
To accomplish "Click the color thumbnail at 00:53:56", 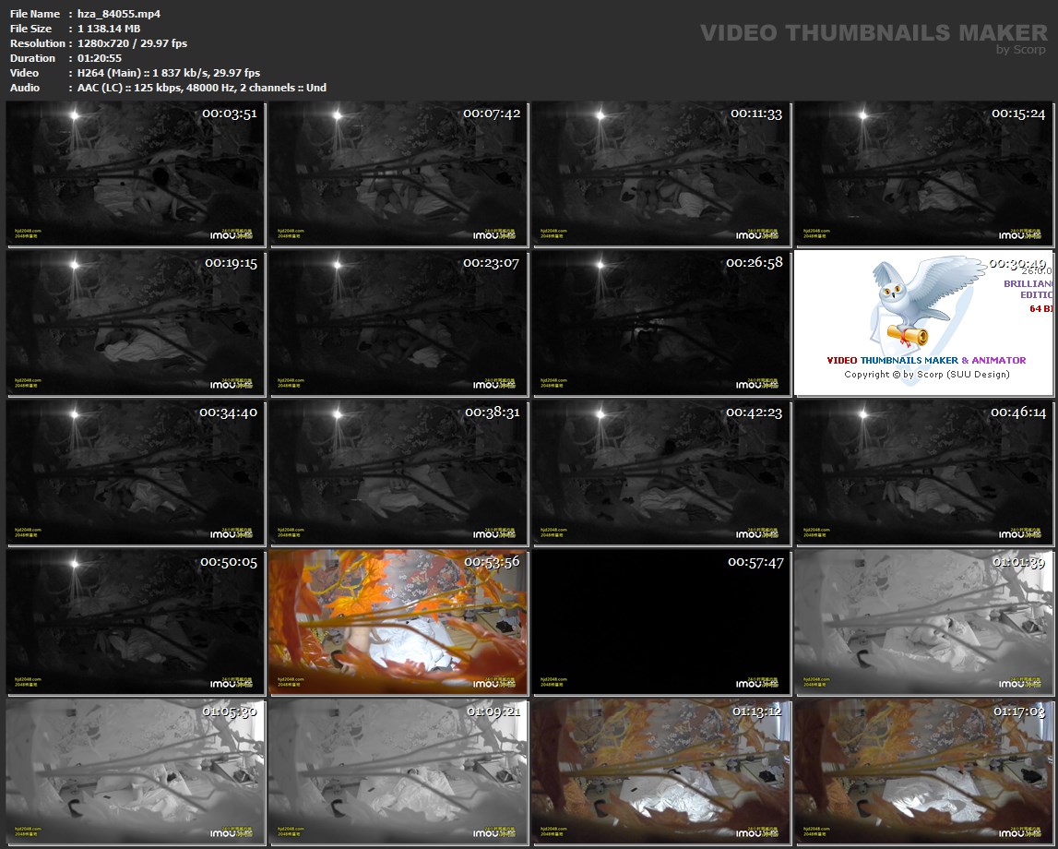I will (398, 623).
